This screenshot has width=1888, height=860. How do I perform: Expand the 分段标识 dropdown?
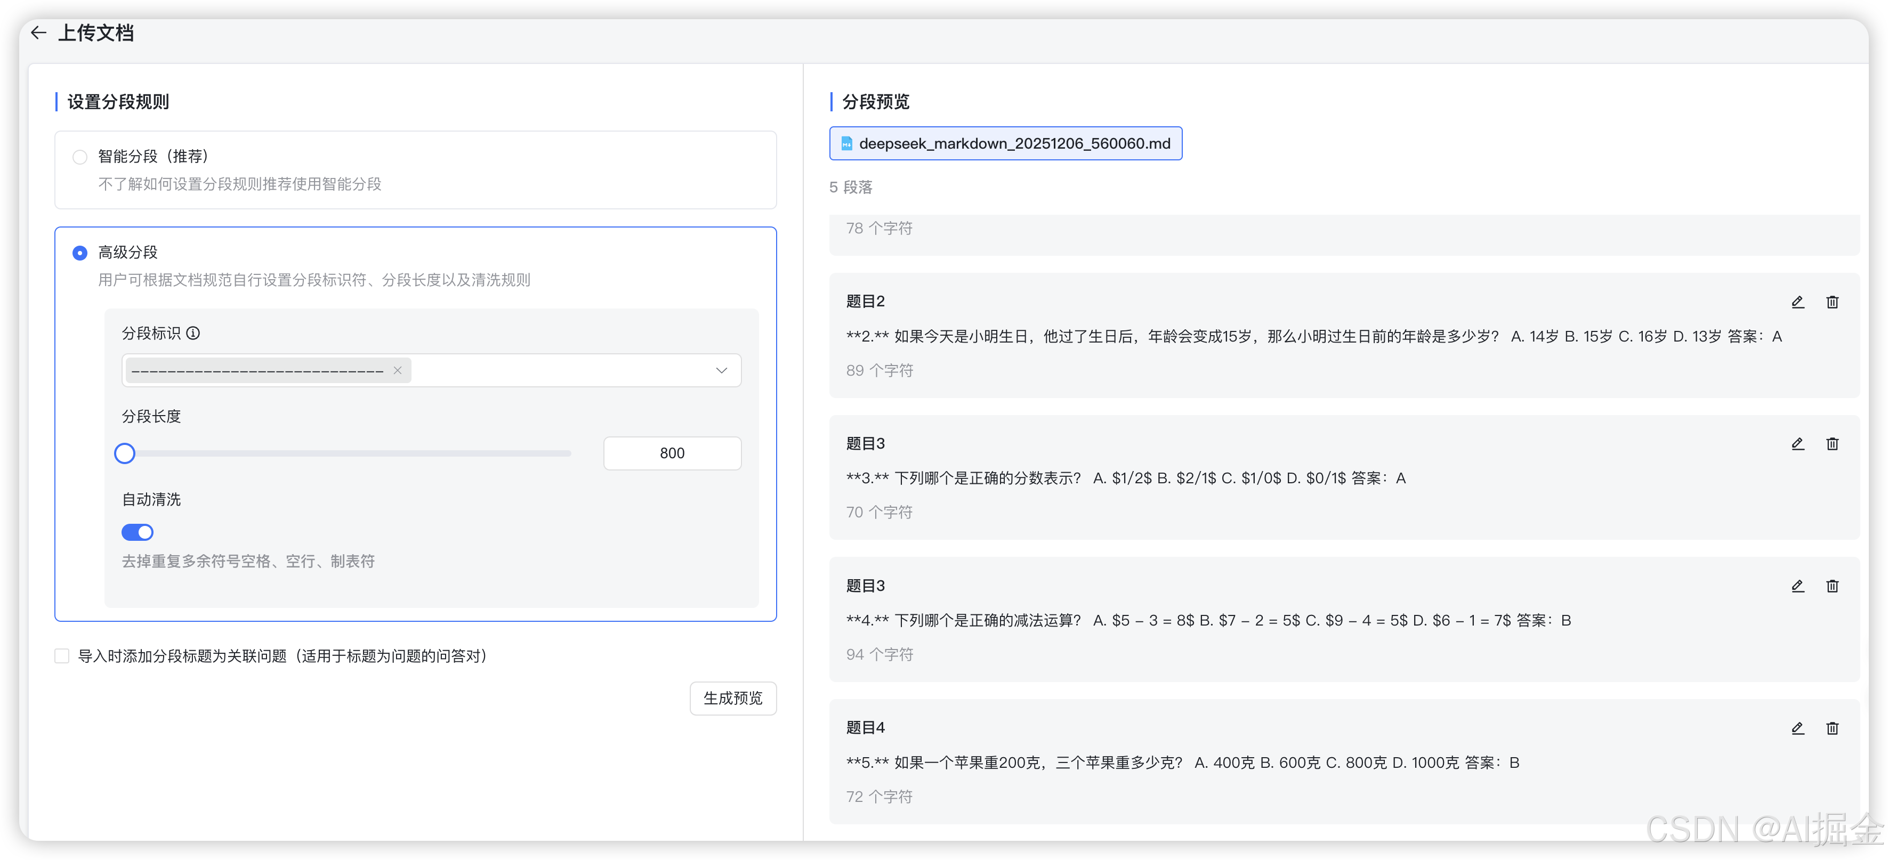tap(721, 371)
